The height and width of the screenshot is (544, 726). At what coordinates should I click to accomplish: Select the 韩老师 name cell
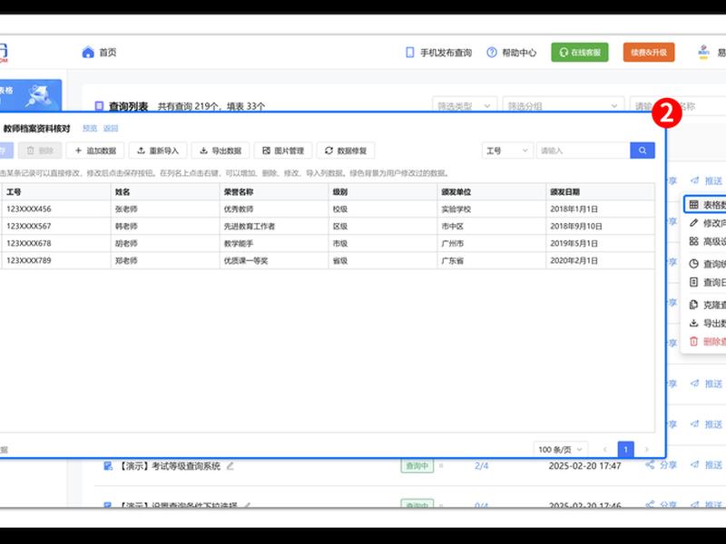point(165,226)
